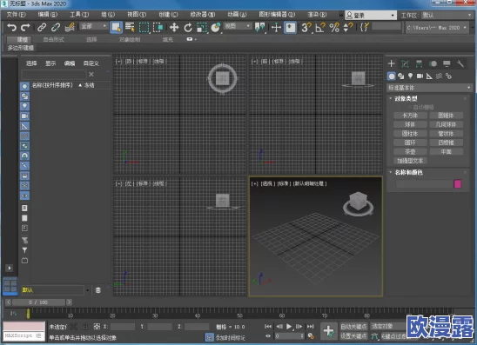Open the 工具(T) menu
Image resolution: width=477 pixels, height=345 pixels.
[79, 14]
